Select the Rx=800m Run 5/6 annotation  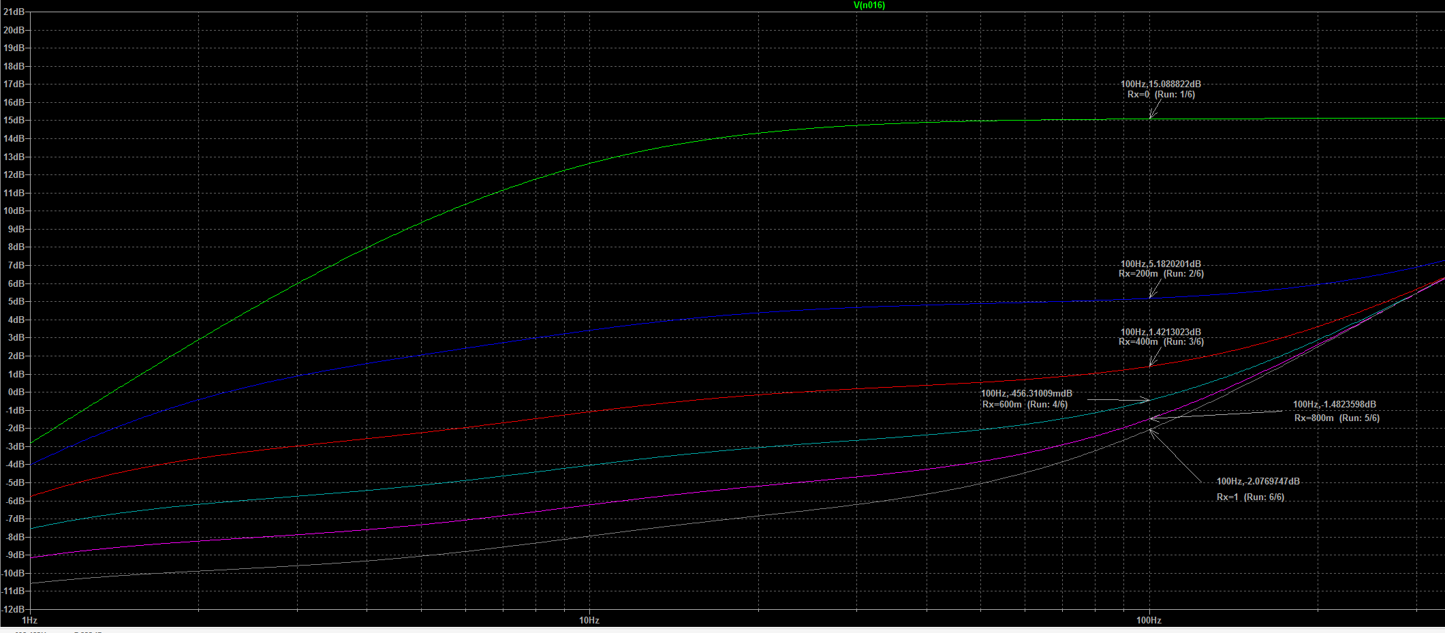point(1336,418)
